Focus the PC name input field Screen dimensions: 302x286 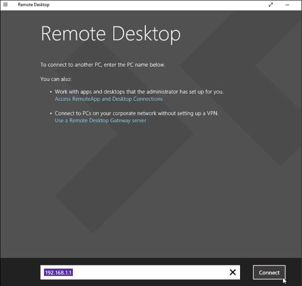[x=140, y=272]
